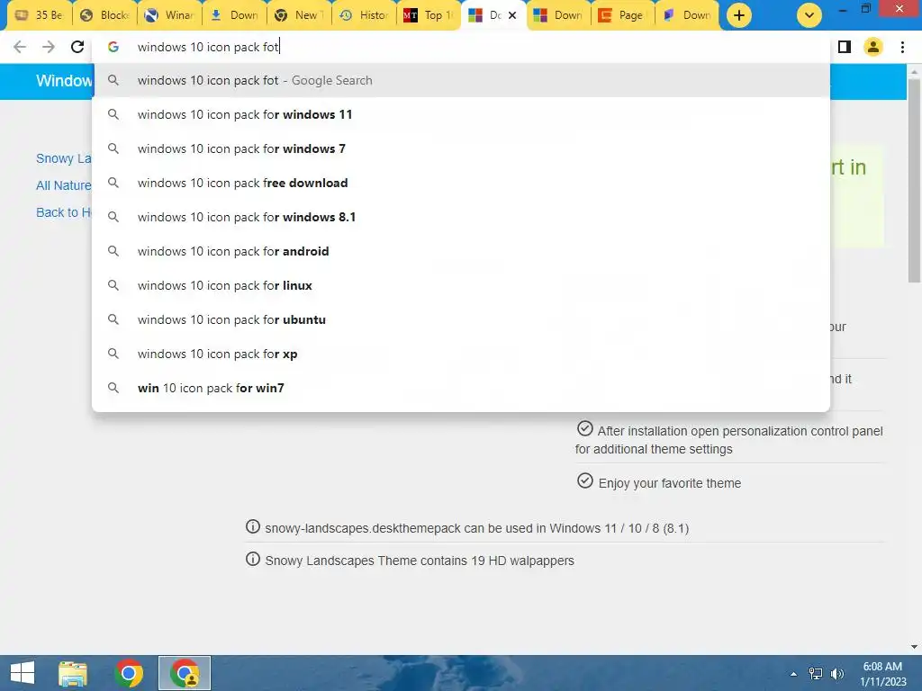The width and height of the screenshot is (922, 691).
Task: Click check icon beside 'After installation' step
Action: [x=585, y=428]
